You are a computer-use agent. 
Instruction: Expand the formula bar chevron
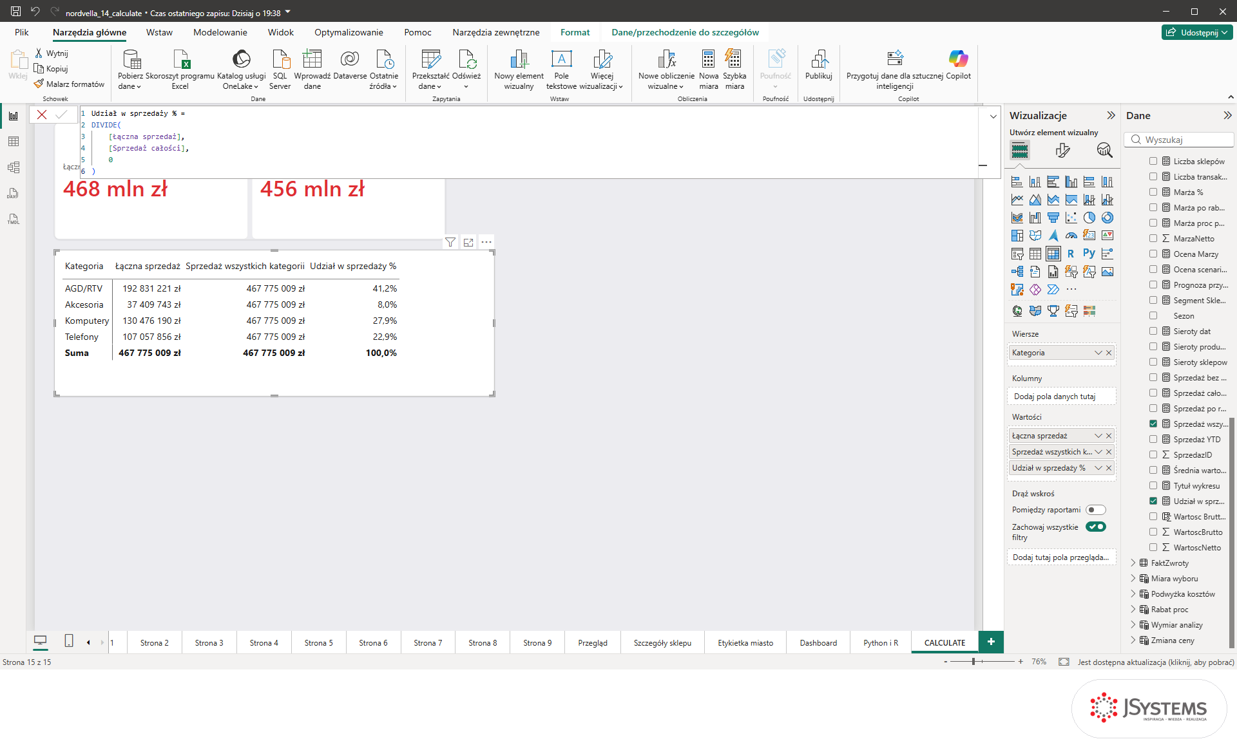[993, 117]
